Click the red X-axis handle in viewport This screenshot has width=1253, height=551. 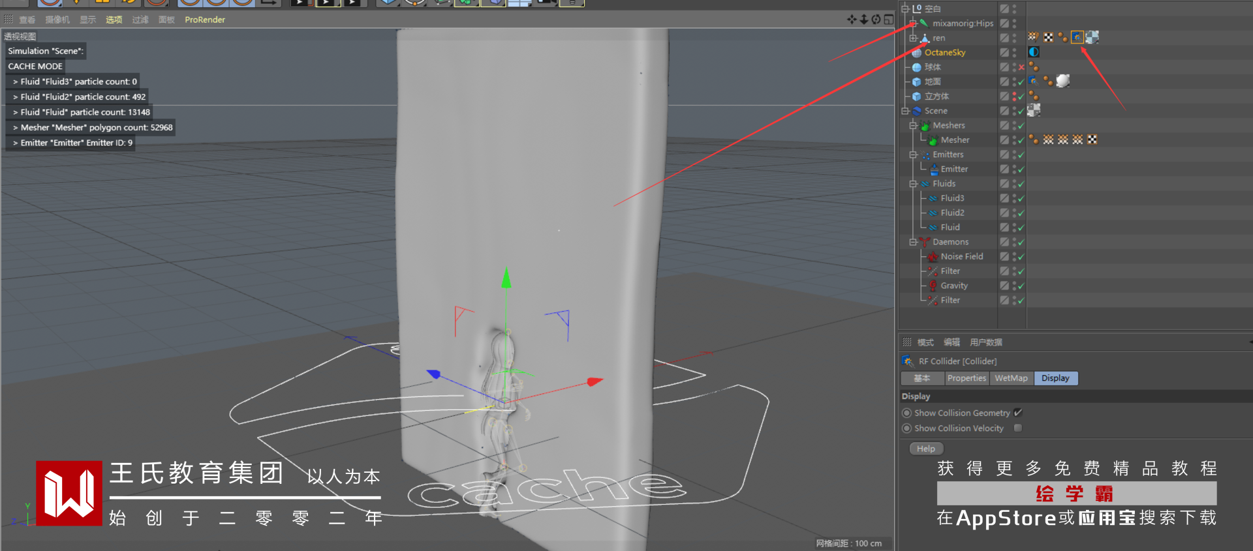[x=595, y=381]
